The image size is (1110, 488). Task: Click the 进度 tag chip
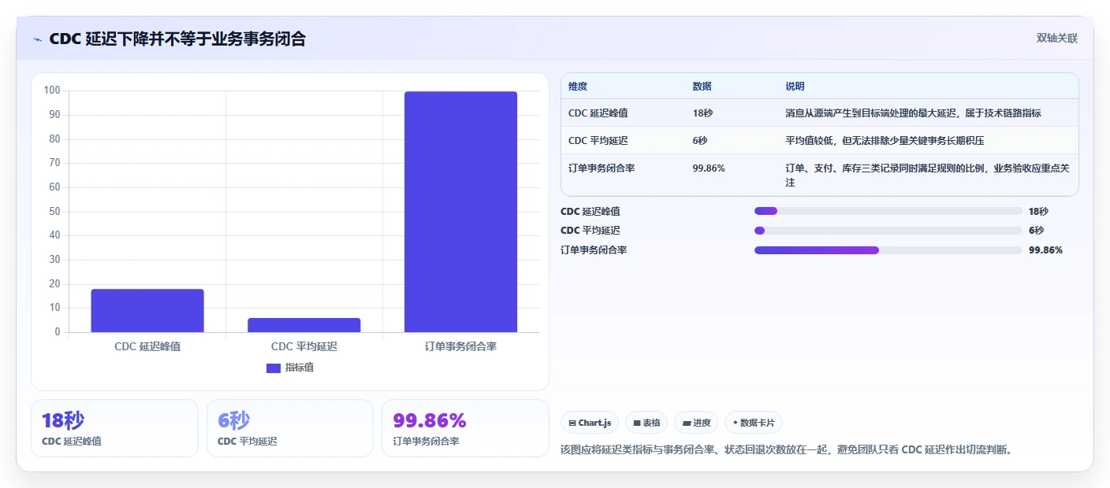click(696, 423)
